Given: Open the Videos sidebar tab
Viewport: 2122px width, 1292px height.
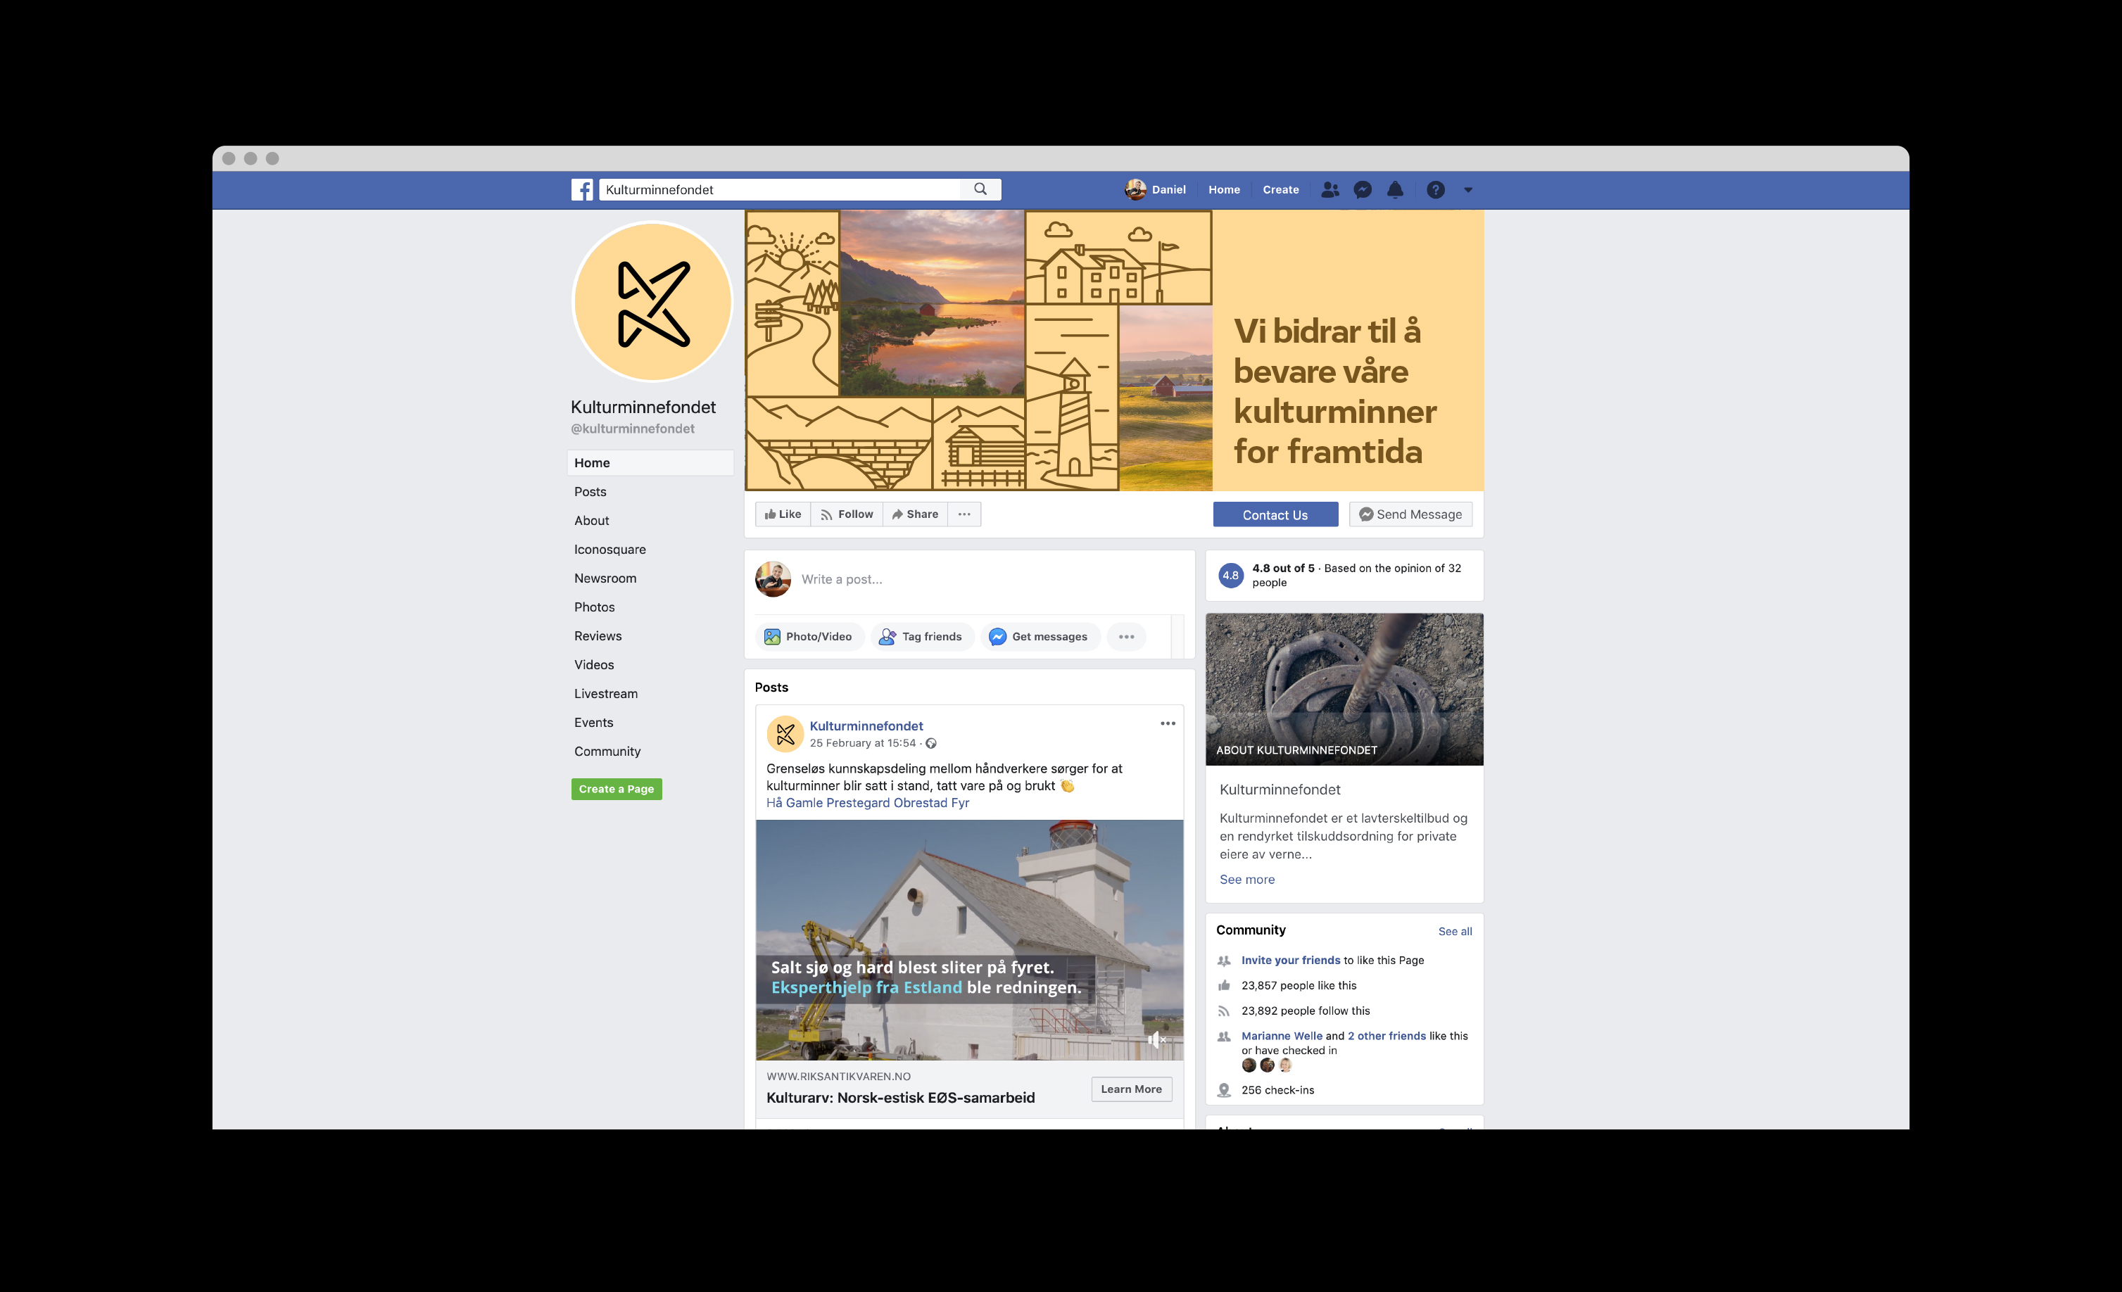Looking at the screenshot, I should 594,665.
